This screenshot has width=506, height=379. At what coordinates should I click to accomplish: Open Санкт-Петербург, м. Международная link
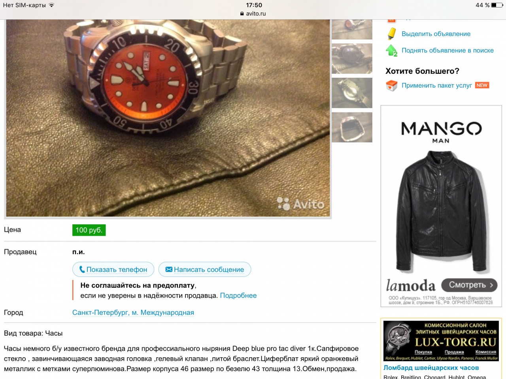tap(133, 312)
